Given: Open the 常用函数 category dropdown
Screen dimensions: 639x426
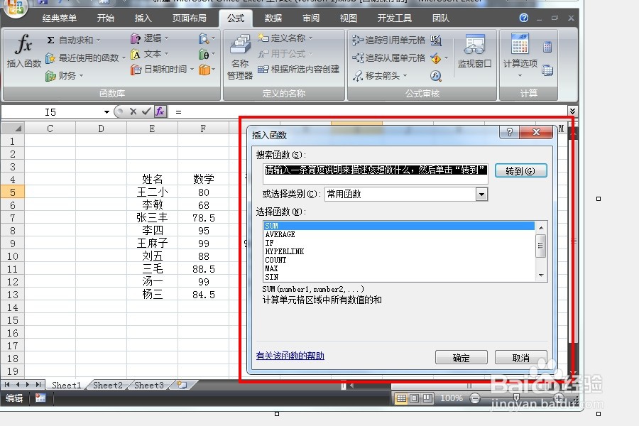Looking at the screenshot, I should click(x=482, y=194).
